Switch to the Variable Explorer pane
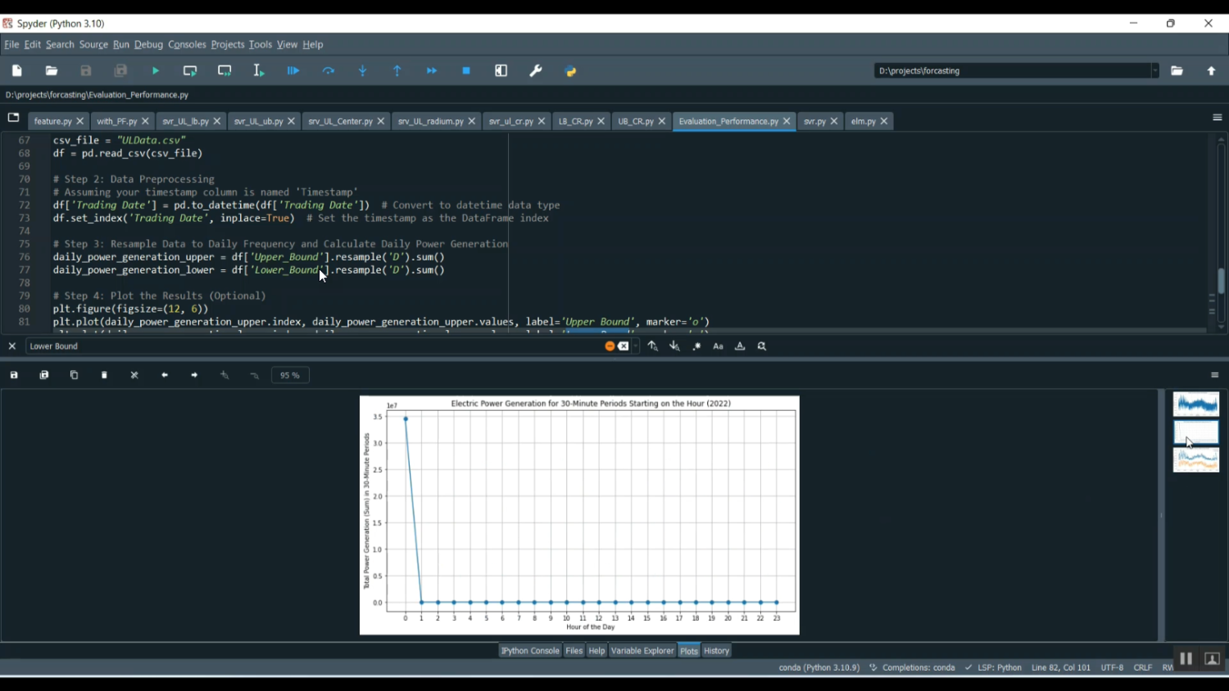This screenshot has height=691, width=1229. [x=642, y=651]
